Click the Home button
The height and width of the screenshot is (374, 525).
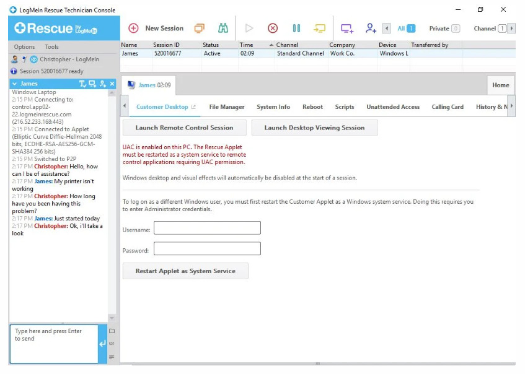coord(501,85)
